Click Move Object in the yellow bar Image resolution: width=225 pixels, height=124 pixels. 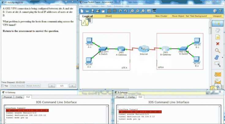[x=178, y=16]
